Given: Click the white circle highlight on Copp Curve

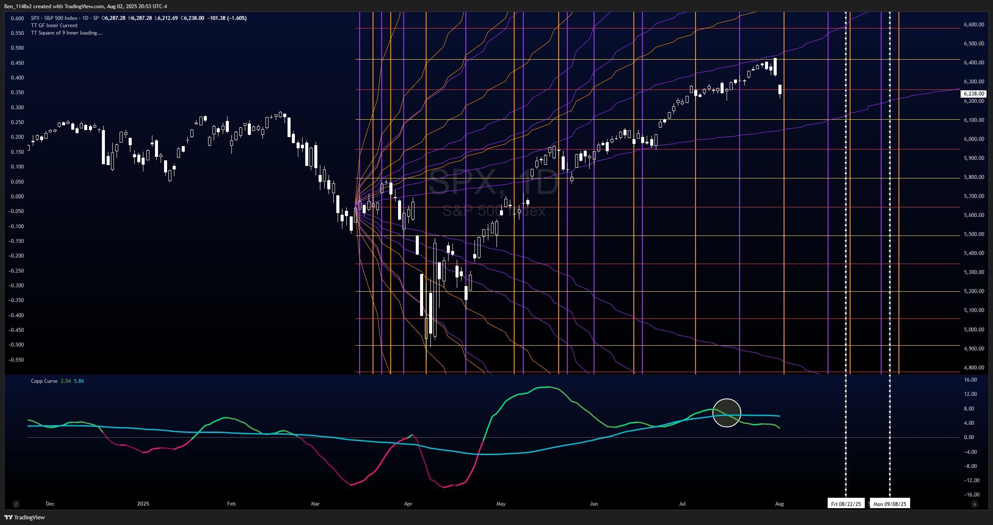Looking at the screenshot, I should (x=727, y=413).
